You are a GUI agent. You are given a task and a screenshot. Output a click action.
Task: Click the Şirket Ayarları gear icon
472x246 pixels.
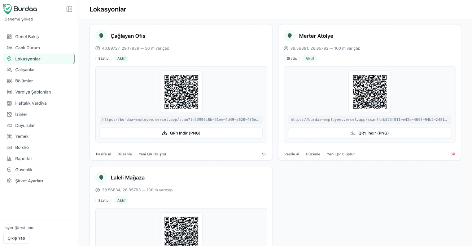(x=9, y=181)
